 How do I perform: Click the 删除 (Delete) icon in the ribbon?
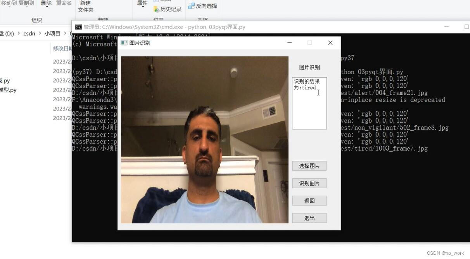[46, 3]
